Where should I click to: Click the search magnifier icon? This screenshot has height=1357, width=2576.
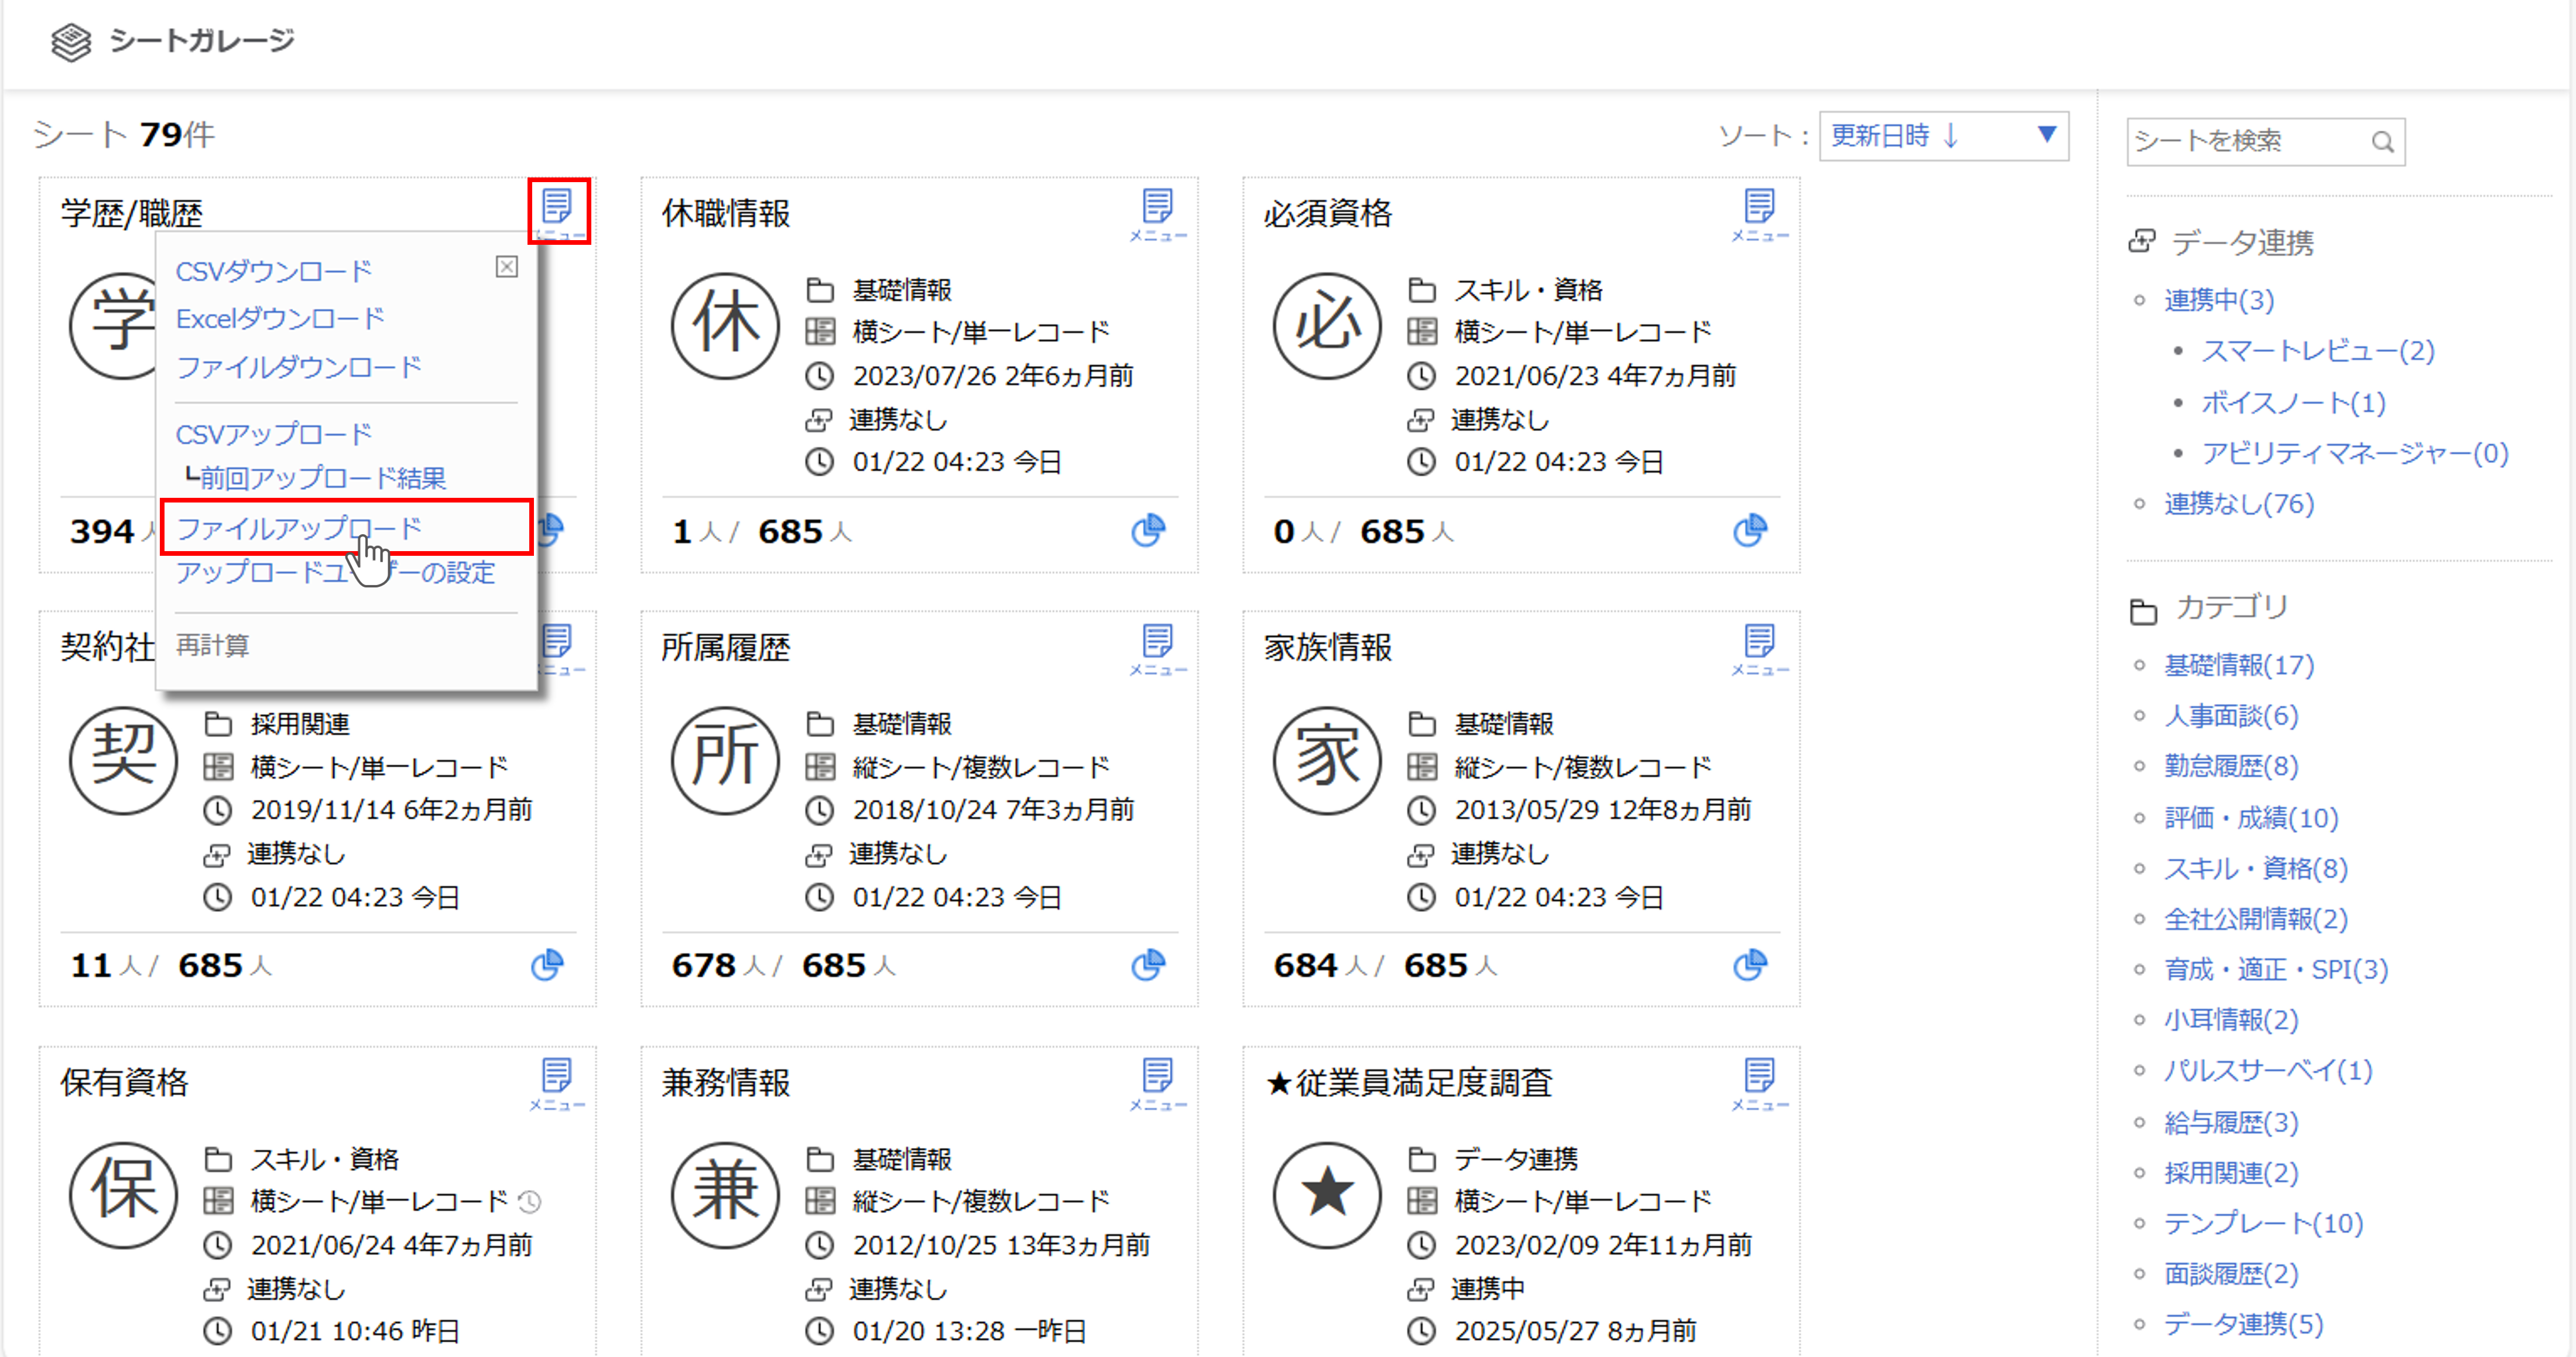2383,142
